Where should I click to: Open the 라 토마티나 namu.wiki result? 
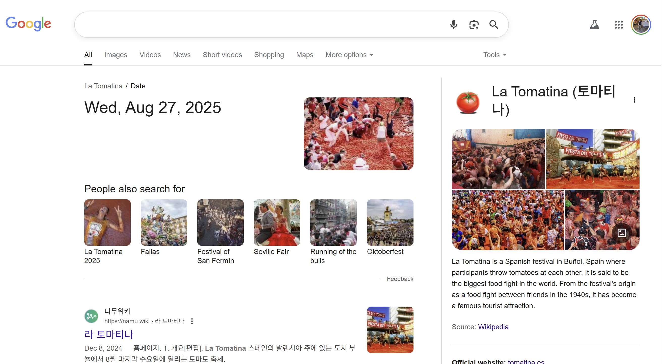click(109, 335)
